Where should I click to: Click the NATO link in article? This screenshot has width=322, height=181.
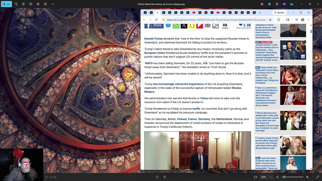149,63
